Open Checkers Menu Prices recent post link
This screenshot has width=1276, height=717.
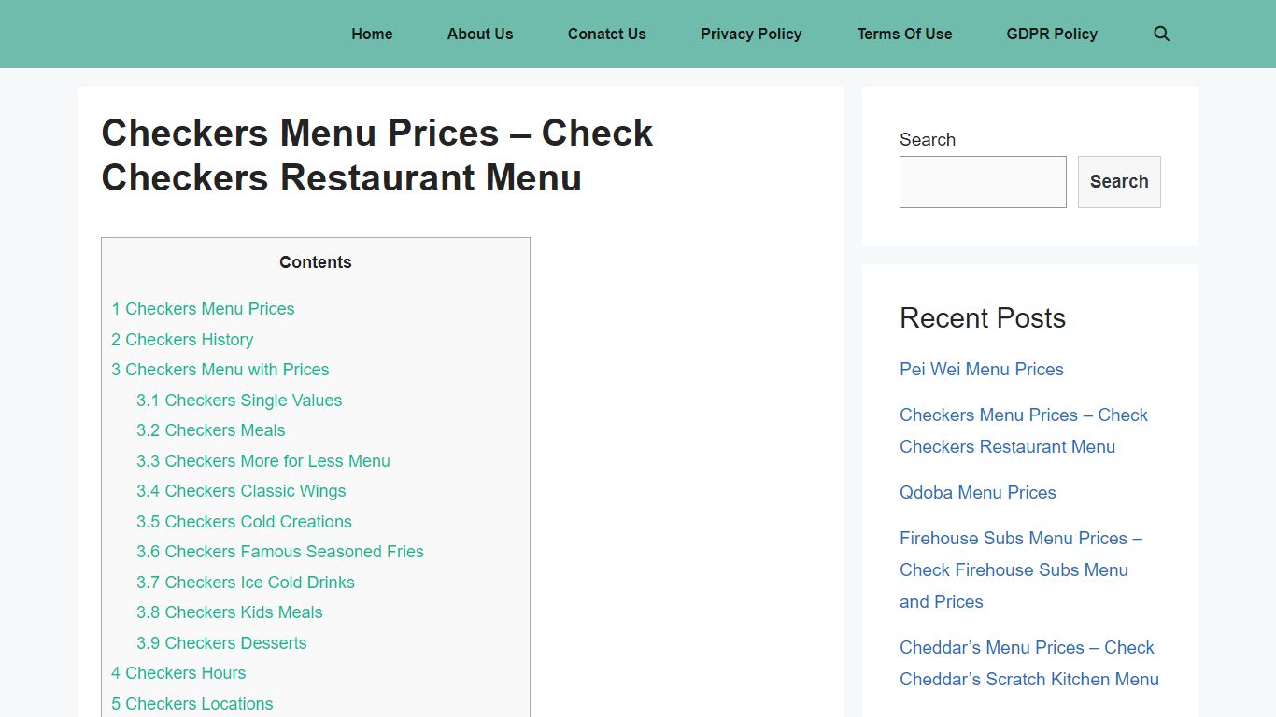[1024, 430]
